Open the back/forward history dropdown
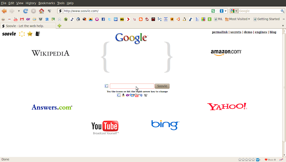 [x=19, y=11]
